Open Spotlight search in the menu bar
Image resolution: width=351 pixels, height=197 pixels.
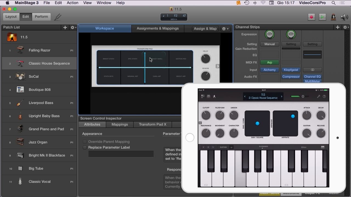pos(334,3)
